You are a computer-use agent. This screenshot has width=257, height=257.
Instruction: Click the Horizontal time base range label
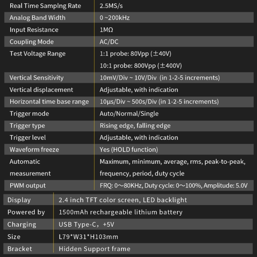coord(49,102)
